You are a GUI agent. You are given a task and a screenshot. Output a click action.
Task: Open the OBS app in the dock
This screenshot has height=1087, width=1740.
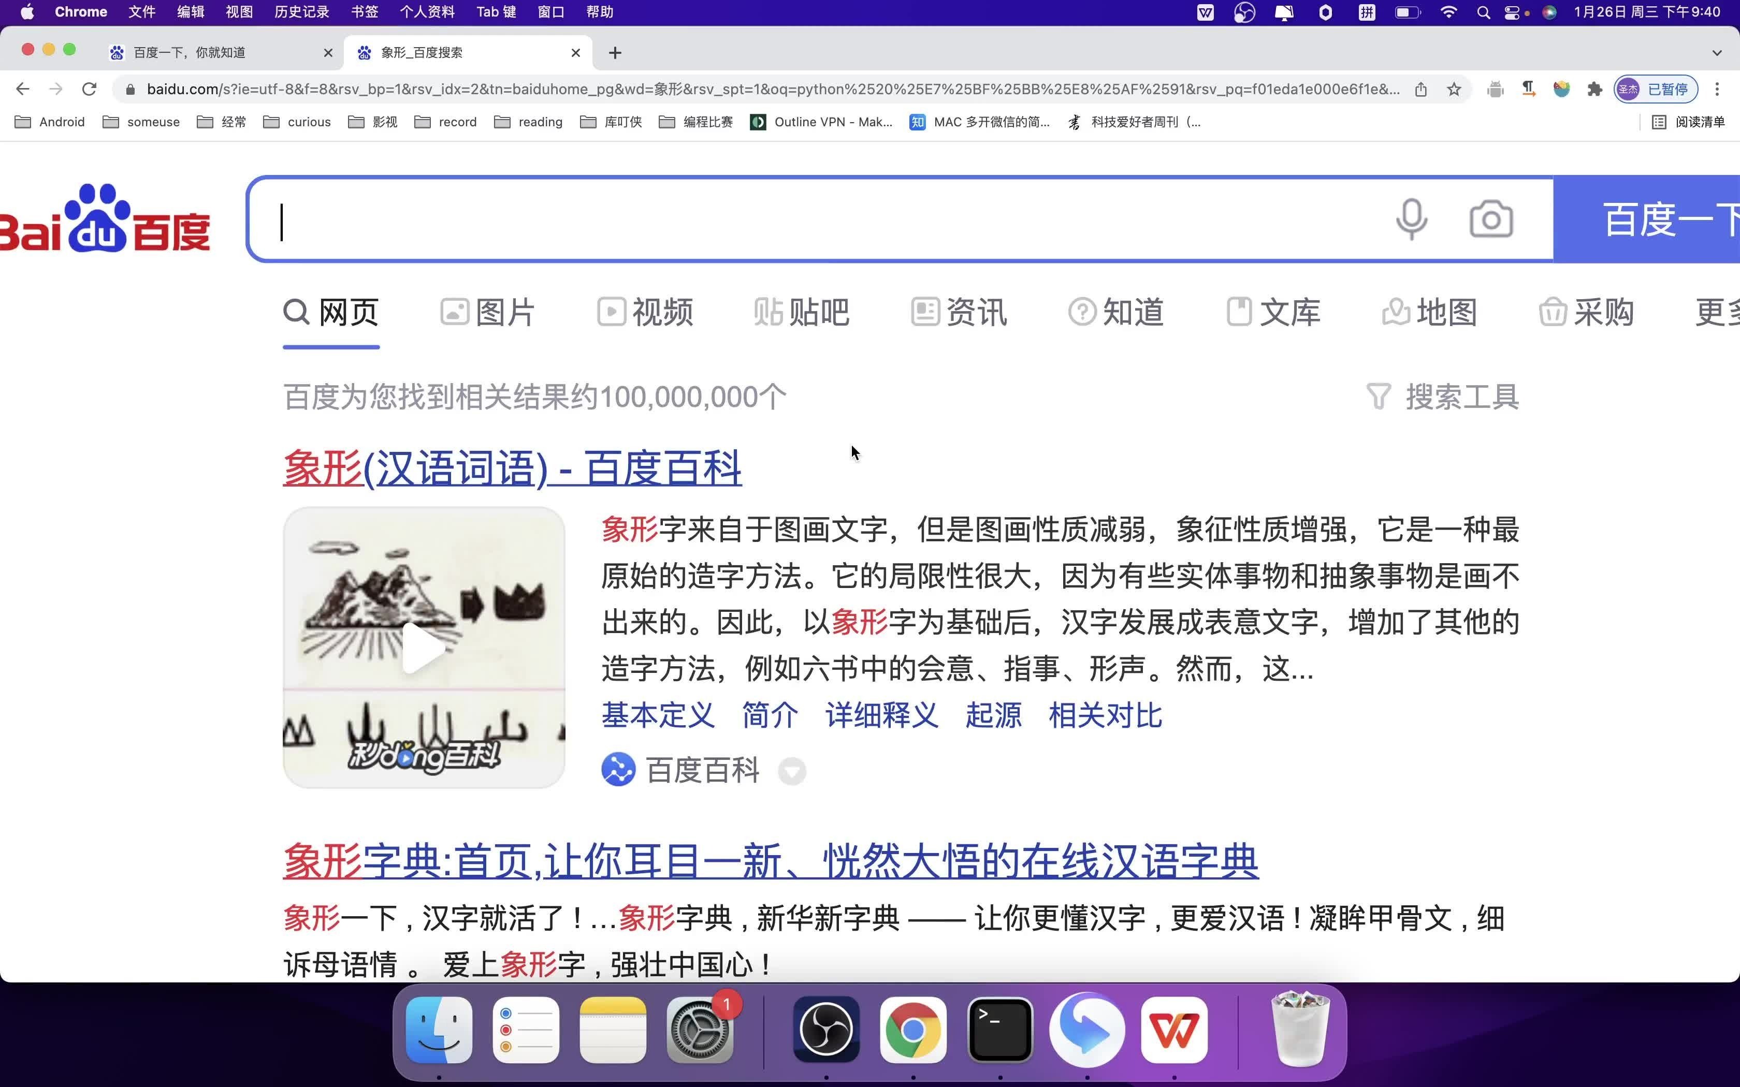(x=826, y=1030)
